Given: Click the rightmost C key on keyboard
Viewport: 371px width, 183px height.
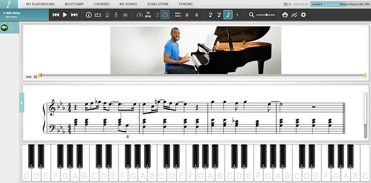Looking at the screenshot, I should pos(365,163).
